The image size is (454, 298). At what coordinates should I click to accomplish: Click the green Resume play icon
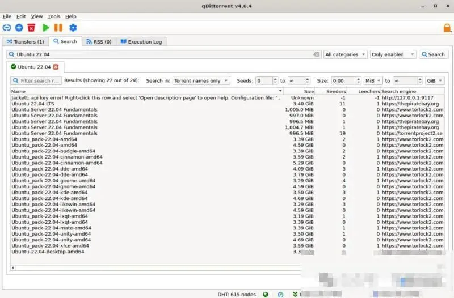[x=46, y=28]
